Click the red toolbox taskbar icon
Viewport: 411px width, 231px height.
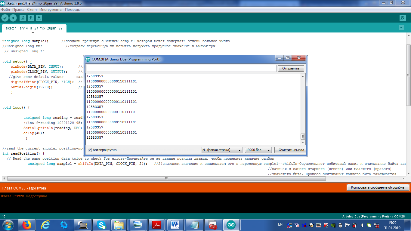point(213,225)
